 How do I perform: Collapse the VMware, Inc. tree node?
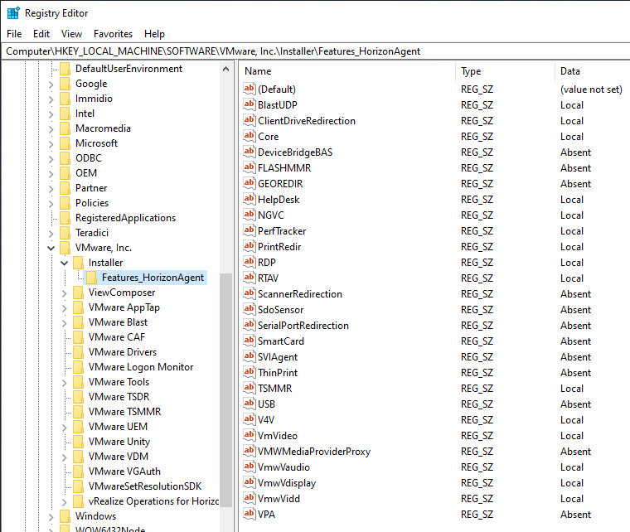[x=51, y=248]
